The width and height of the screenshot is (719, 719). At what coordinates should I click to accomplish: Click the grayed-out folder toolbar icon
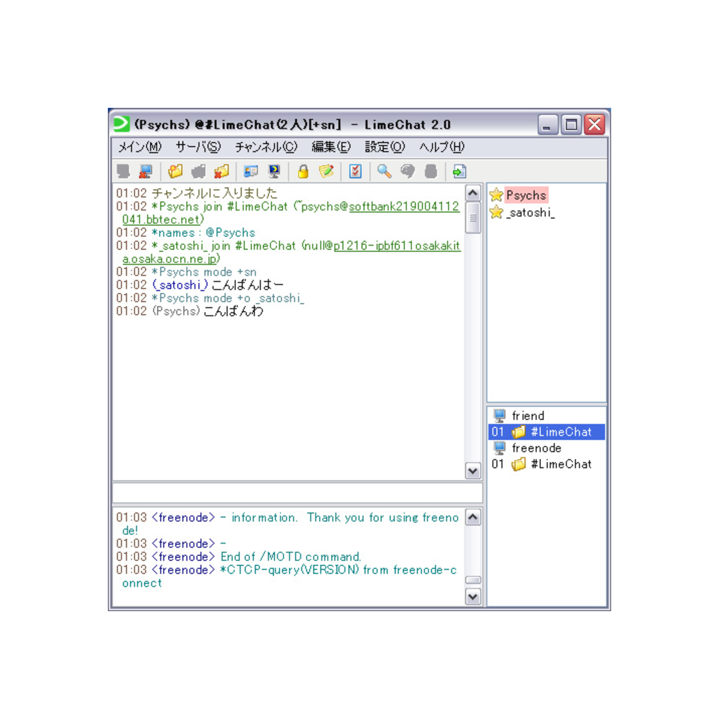point(198,171)
